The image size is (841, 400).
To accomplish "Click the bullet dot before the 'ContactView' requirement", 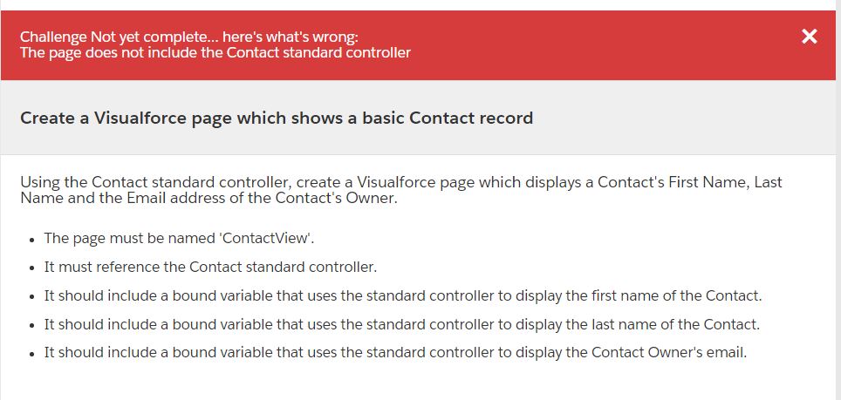I will point(32,239).
